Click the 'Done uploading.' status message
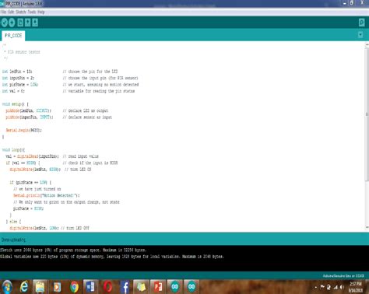 coord(13,240)
